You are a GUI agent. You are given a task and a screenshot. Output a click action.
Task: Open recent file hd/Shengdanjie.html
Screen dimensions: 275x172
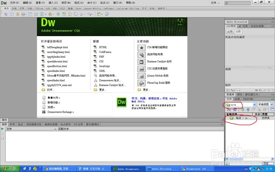pyautogui.click(x=57, y=47)
